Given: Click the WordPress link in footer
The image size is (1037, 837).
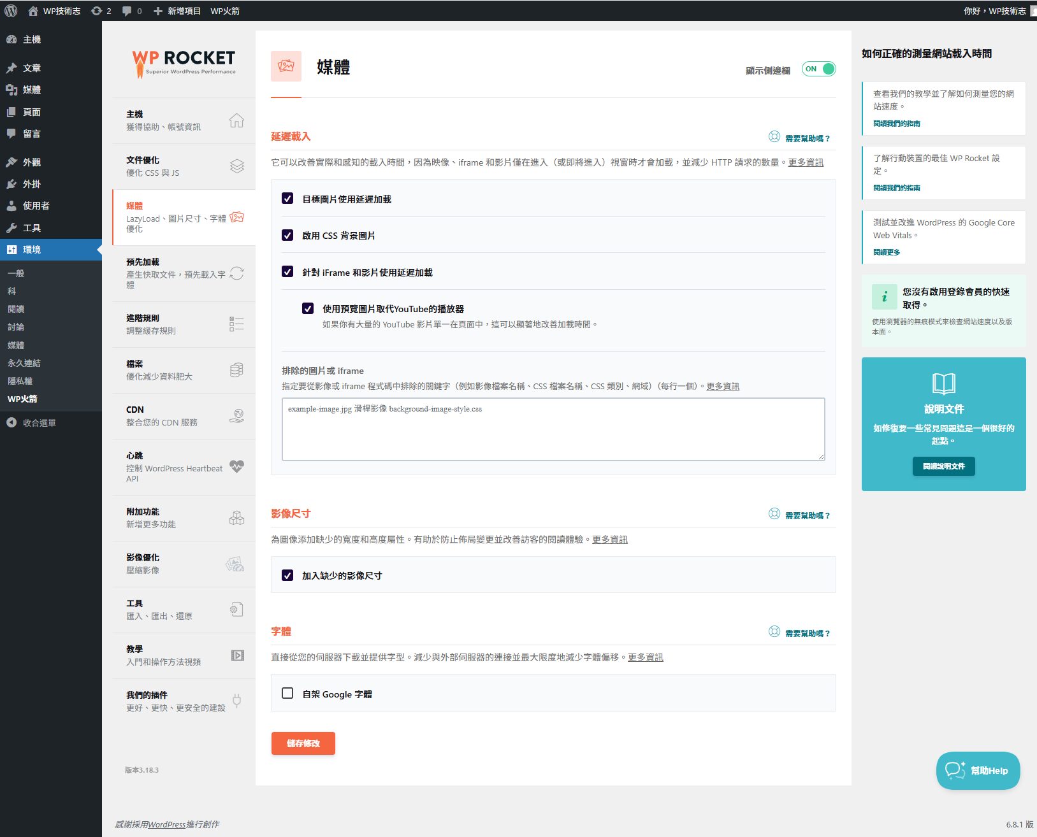Looking at the screenshot, I should 167,824.
